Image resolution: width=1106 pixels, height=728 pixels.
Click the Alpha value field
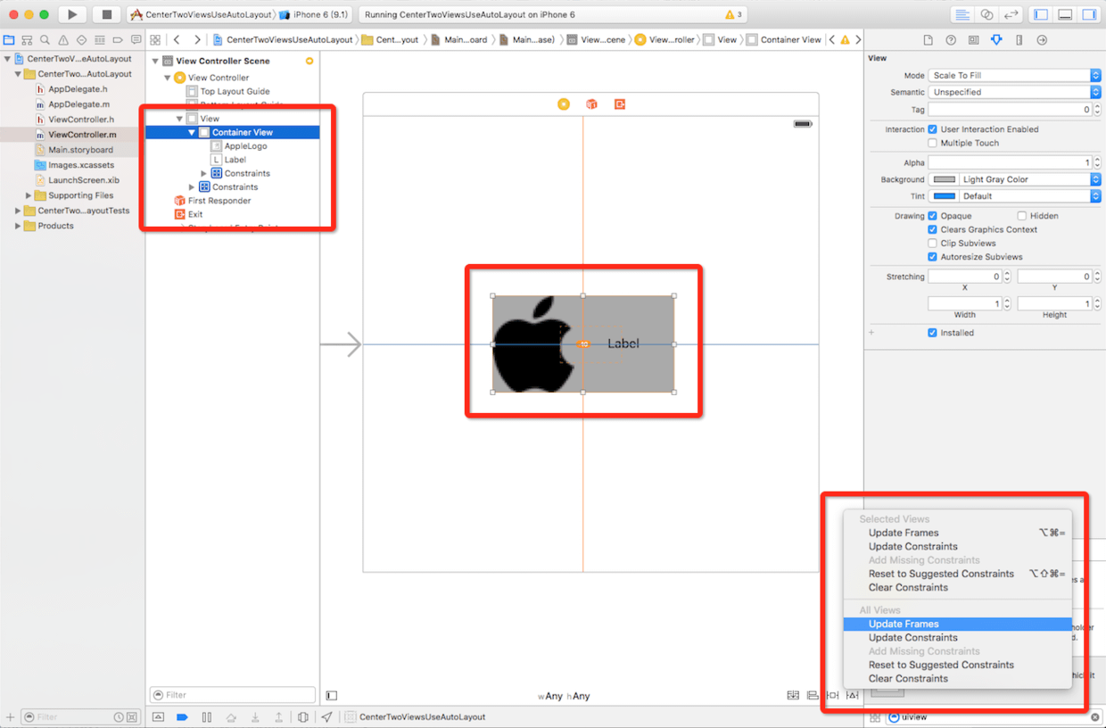point(1010,162)
